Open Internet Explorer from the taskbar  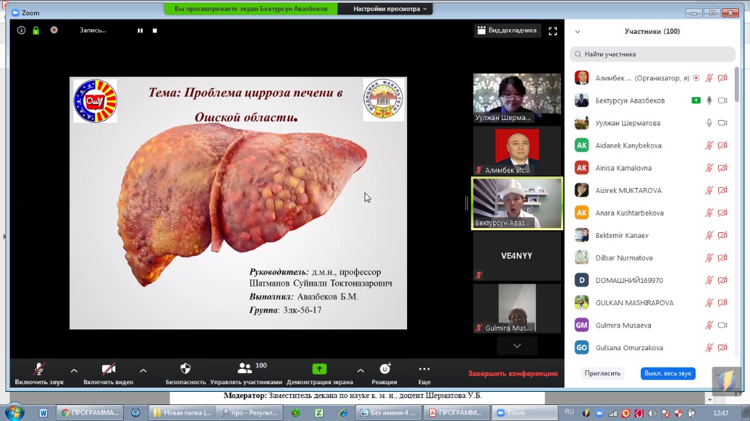pos(343,413)
